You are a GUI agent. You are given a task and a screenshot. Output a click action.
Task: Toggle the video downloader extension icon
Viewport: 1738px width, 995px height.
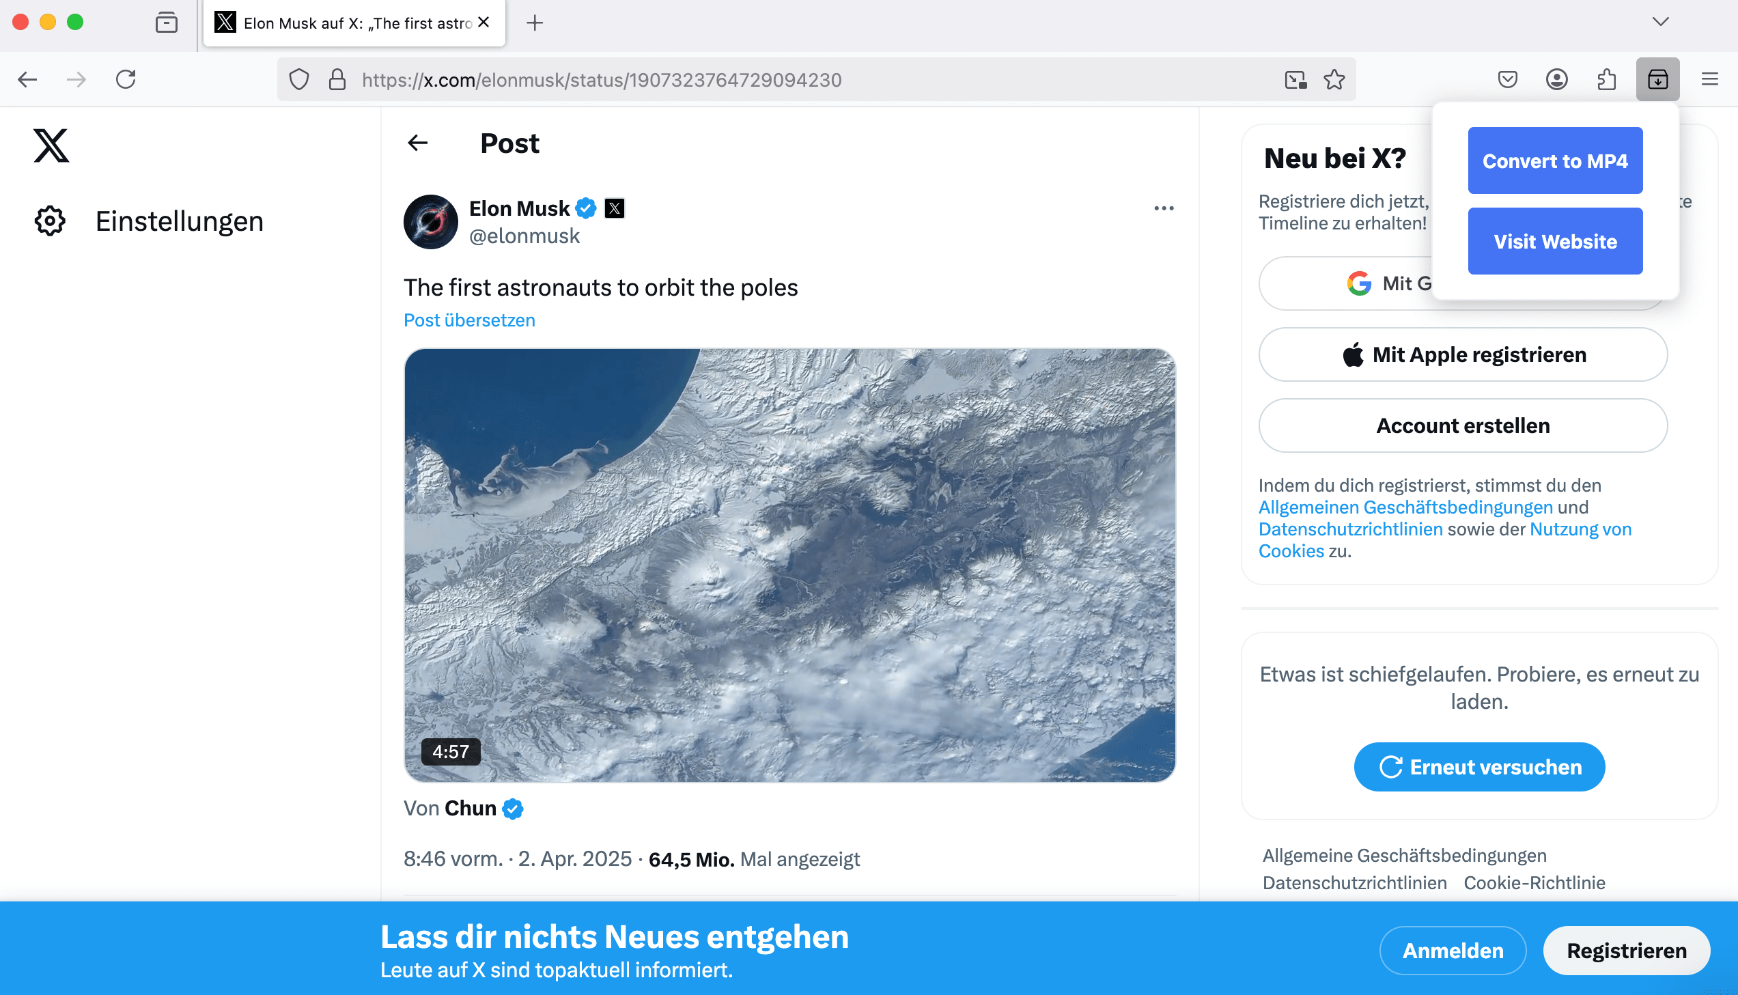point(1657,80)
